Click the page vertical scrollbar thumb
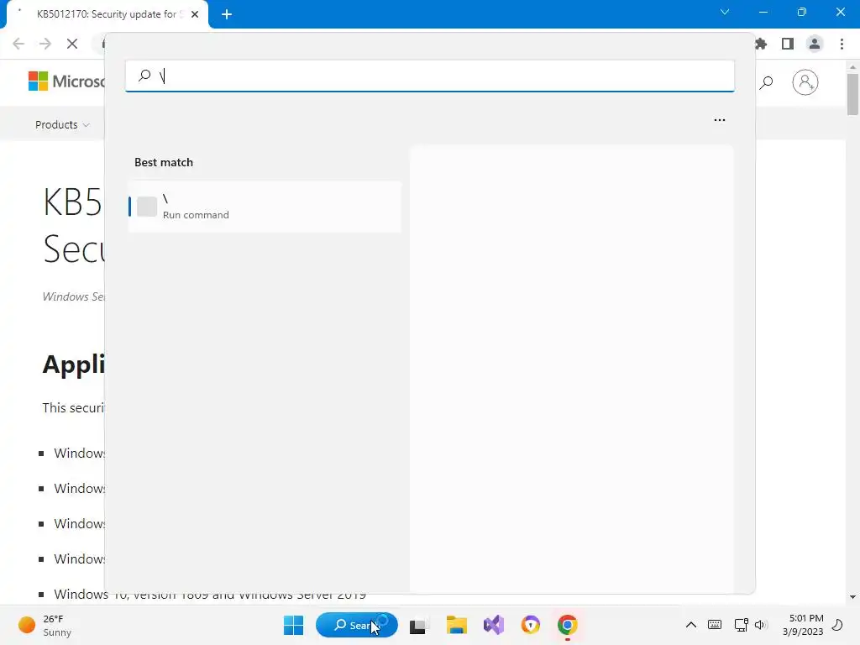The height and width of the screenshot is (645, 860). click(x=852, y=94)
